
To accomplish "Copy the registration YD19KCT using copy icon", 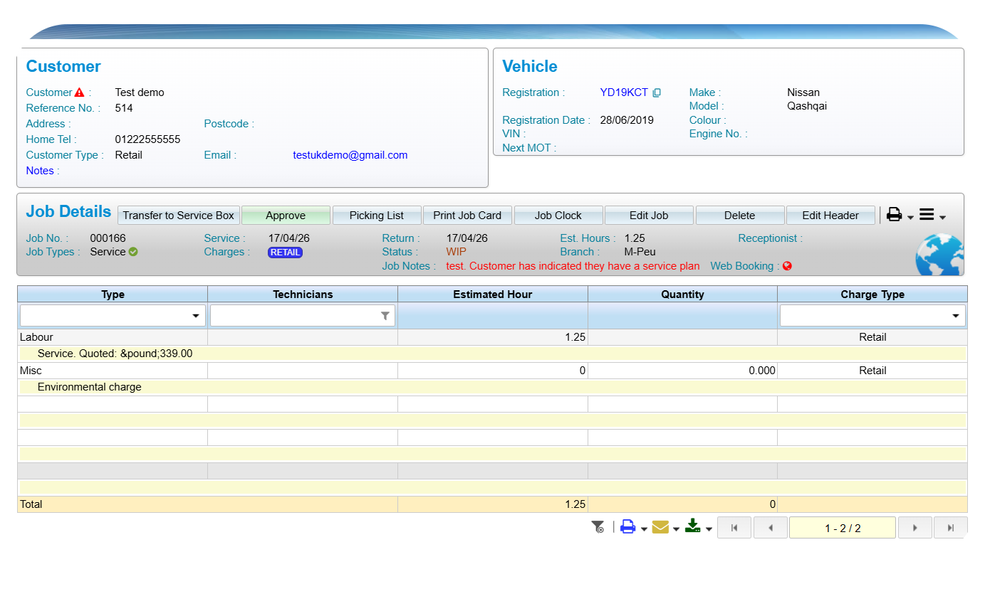I will [x=657, y=92].
